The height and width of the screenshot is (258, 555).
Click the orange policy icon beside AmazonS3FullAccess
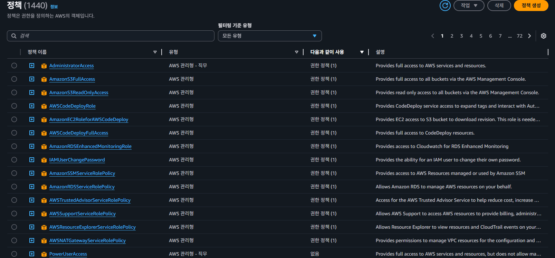[44, 79]
